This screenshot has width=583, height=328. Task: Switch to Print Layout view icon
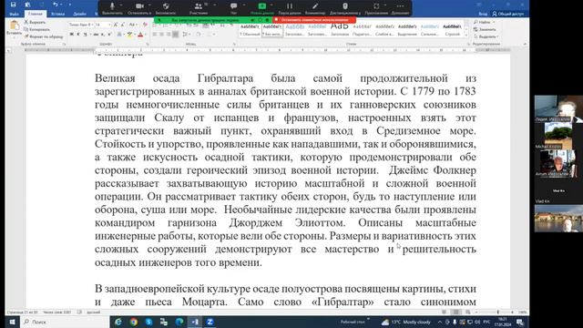tap(455, 313)
